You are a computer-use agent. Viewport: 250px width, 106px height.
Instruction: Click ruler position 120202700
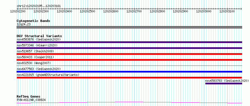134,11
